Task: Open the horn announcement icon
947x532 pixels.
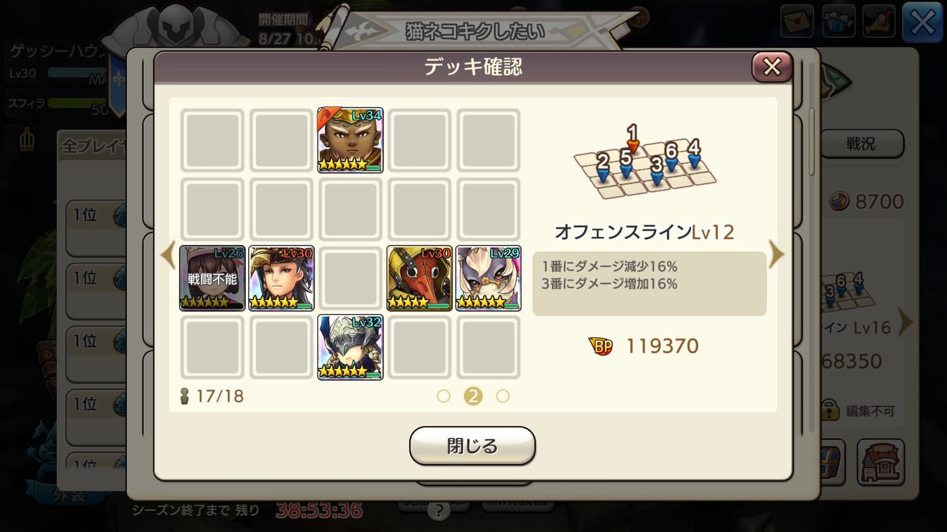Action: (879, 21)
